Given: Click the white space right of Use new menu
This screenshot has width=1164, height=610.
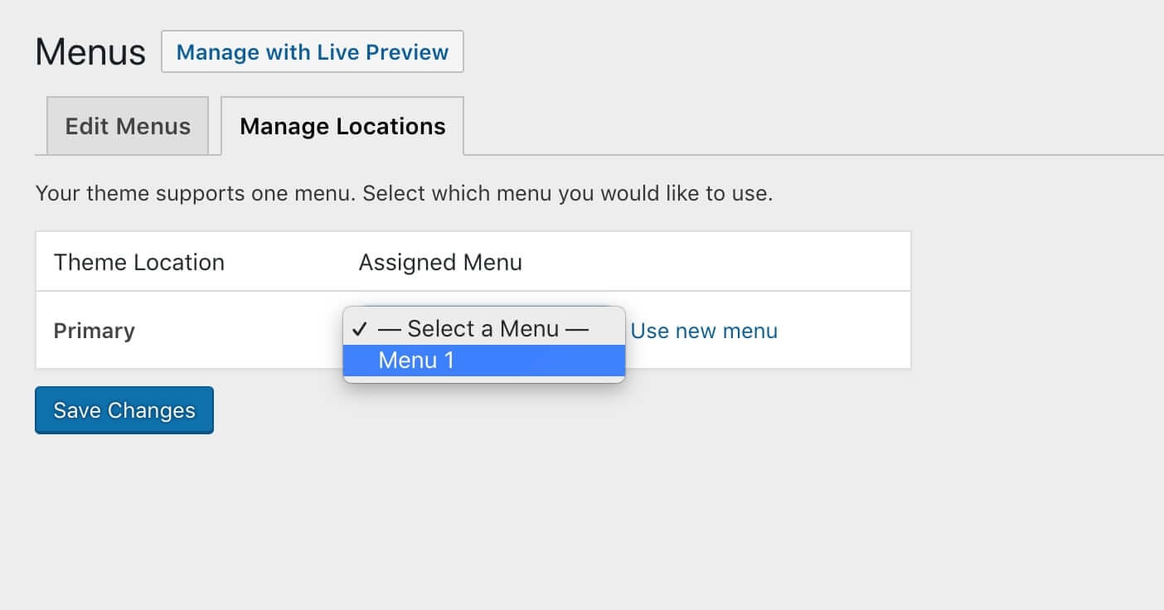Looking at the screenshot, I should 844,331.
